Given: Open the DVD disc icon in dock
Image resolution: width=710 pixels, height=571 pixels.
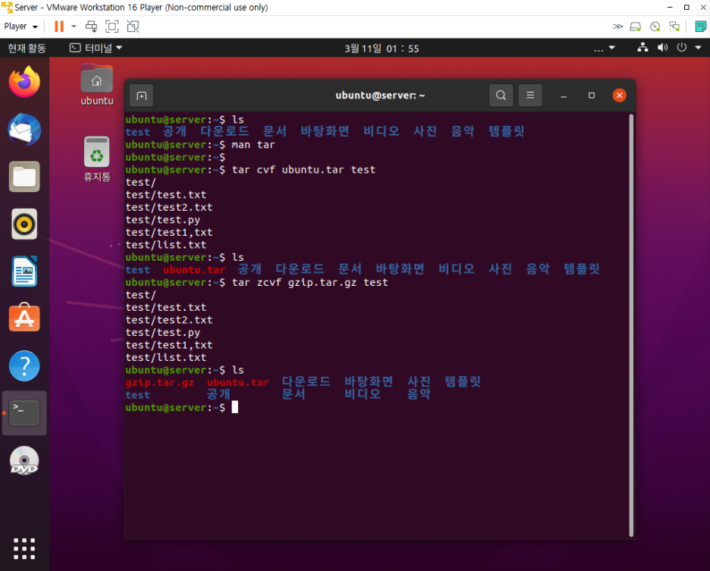Looking at the screenshot, I should (24, 461).
